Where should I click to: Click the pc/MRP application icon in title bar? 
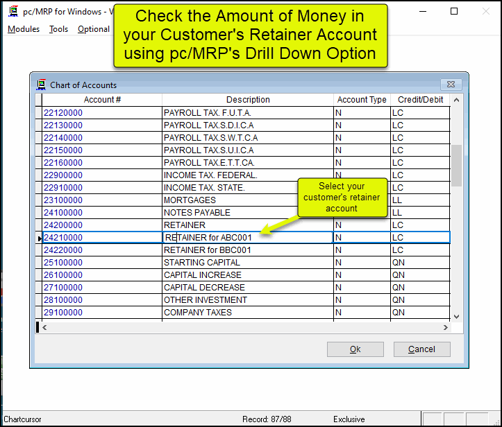pyautogui.click(x=13, y=12)
